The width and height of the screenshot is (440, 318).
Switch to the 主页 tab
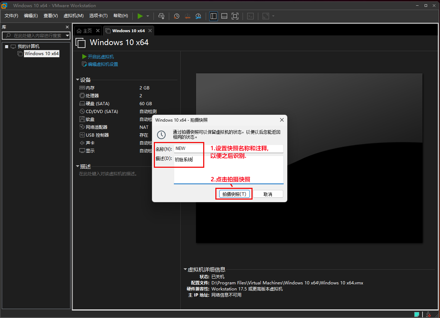(x=84, y=31)
